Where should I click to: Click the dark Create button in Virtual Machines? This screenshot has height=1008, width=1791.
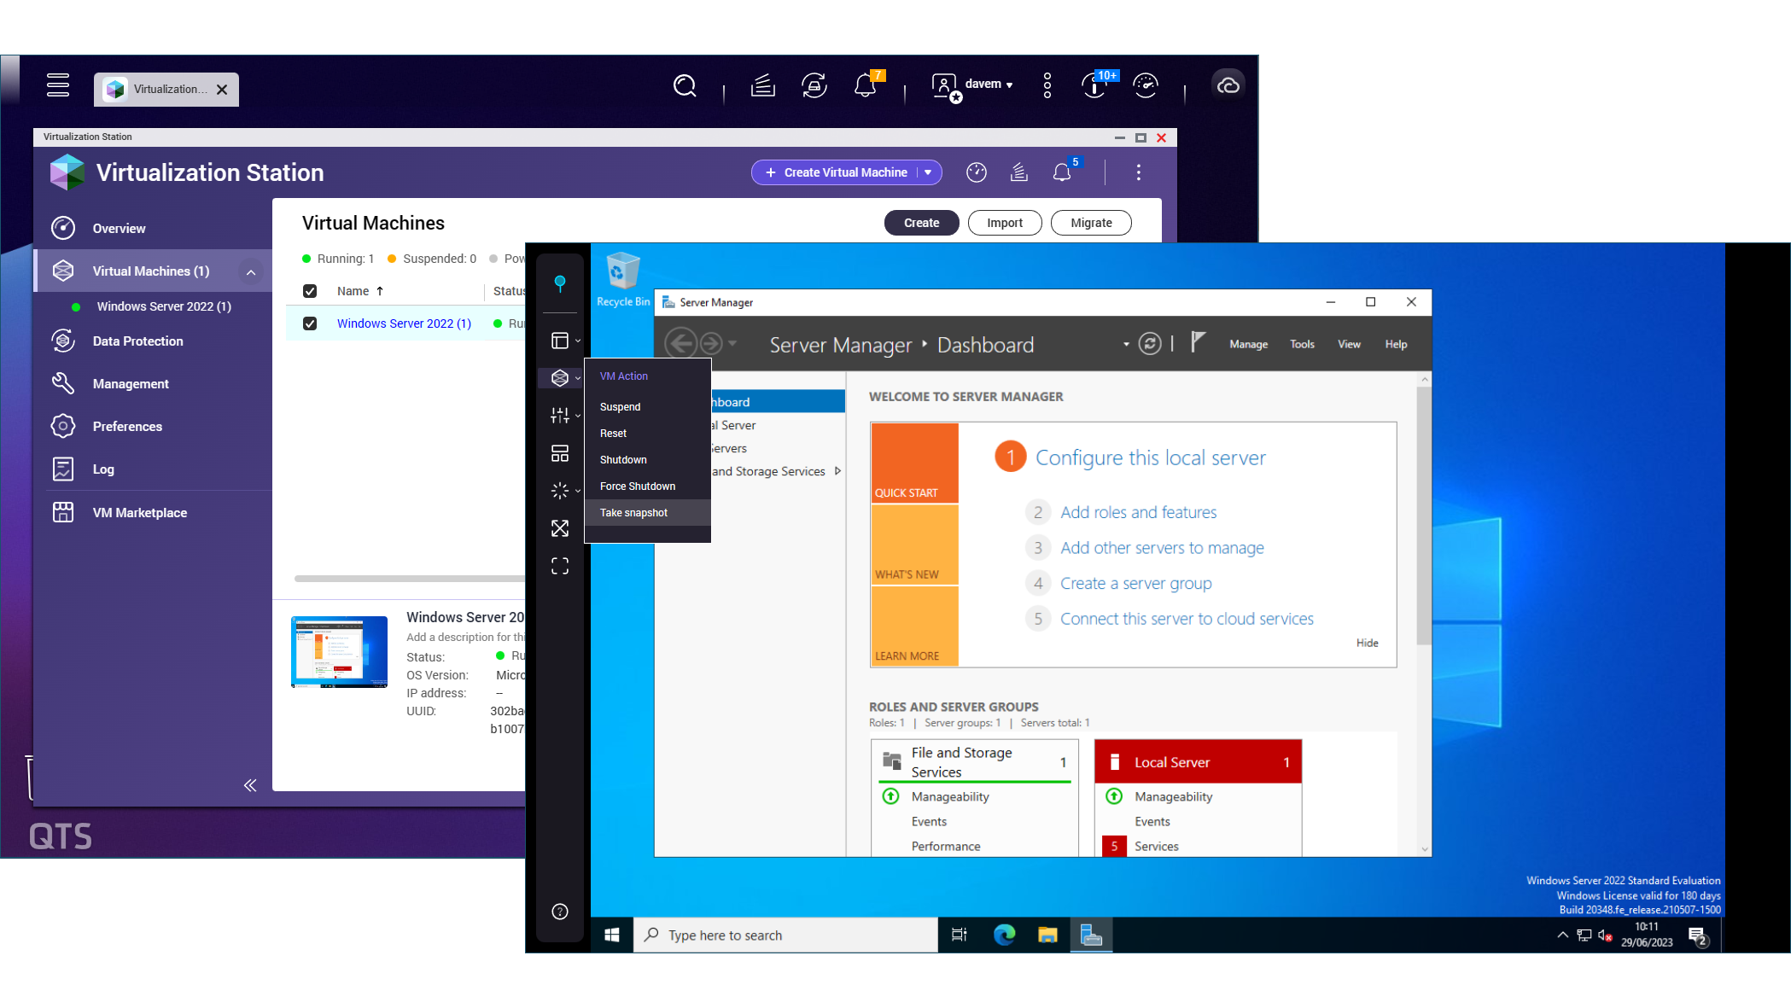coord(921,223)
